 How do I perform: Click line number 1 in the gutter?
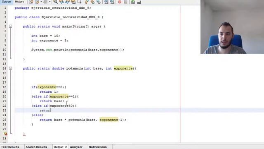tap(5, 8)
